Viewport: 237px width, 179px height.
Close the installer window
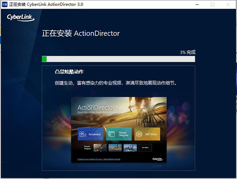(228, 4)
